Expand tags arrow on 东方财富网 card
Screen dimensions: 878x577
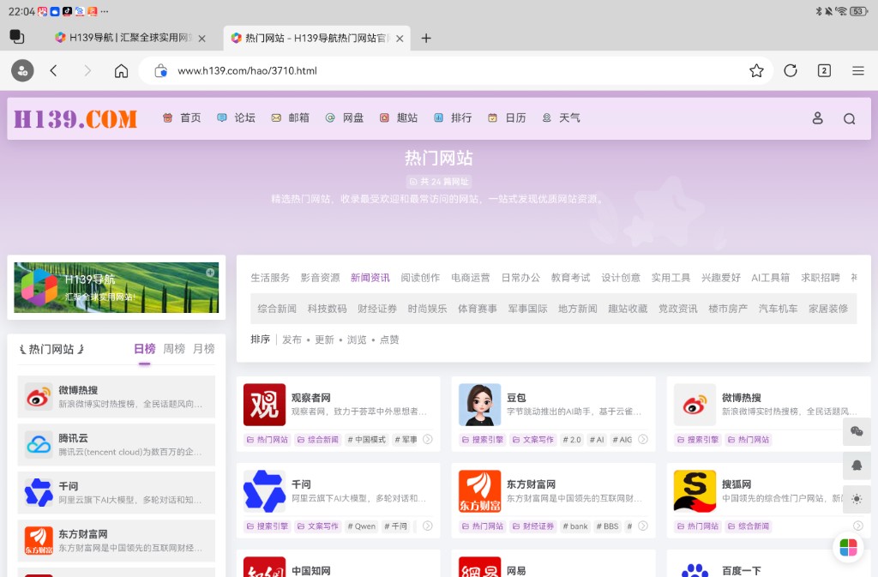[x=643, y=526]
